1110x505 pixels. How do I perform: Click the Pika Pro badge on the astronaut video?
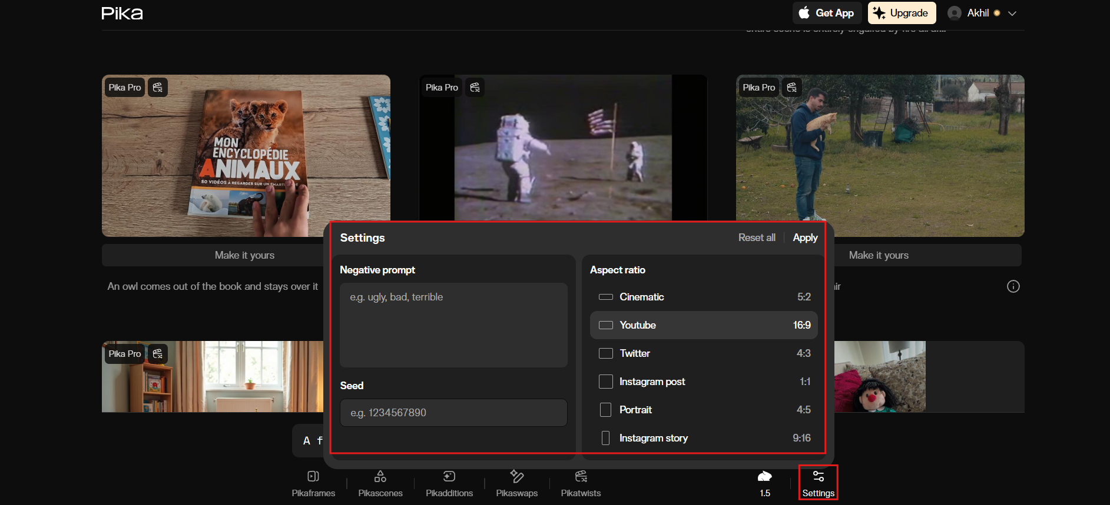pyautogui.click(x=442, y=88)
